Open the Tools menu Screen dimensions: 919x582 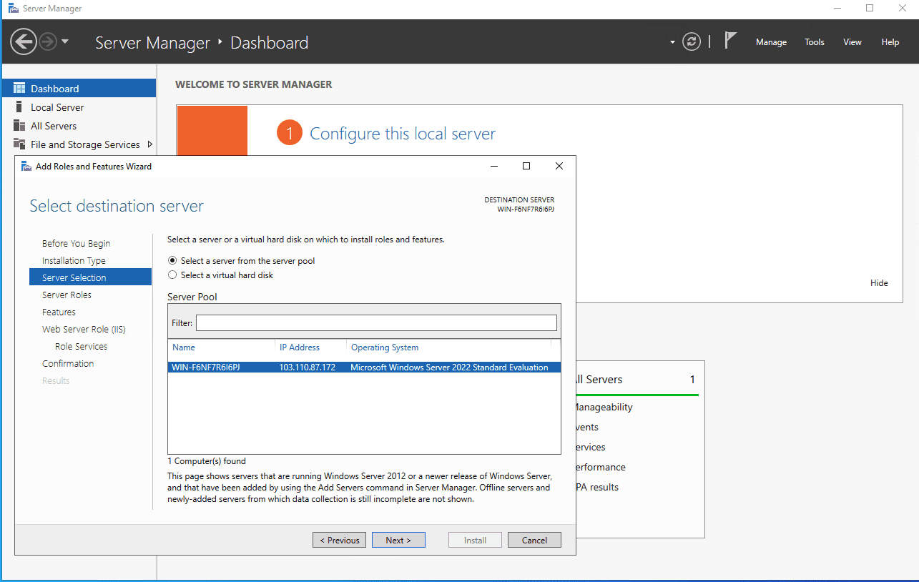pyautogui.click(x=815, y=42)
